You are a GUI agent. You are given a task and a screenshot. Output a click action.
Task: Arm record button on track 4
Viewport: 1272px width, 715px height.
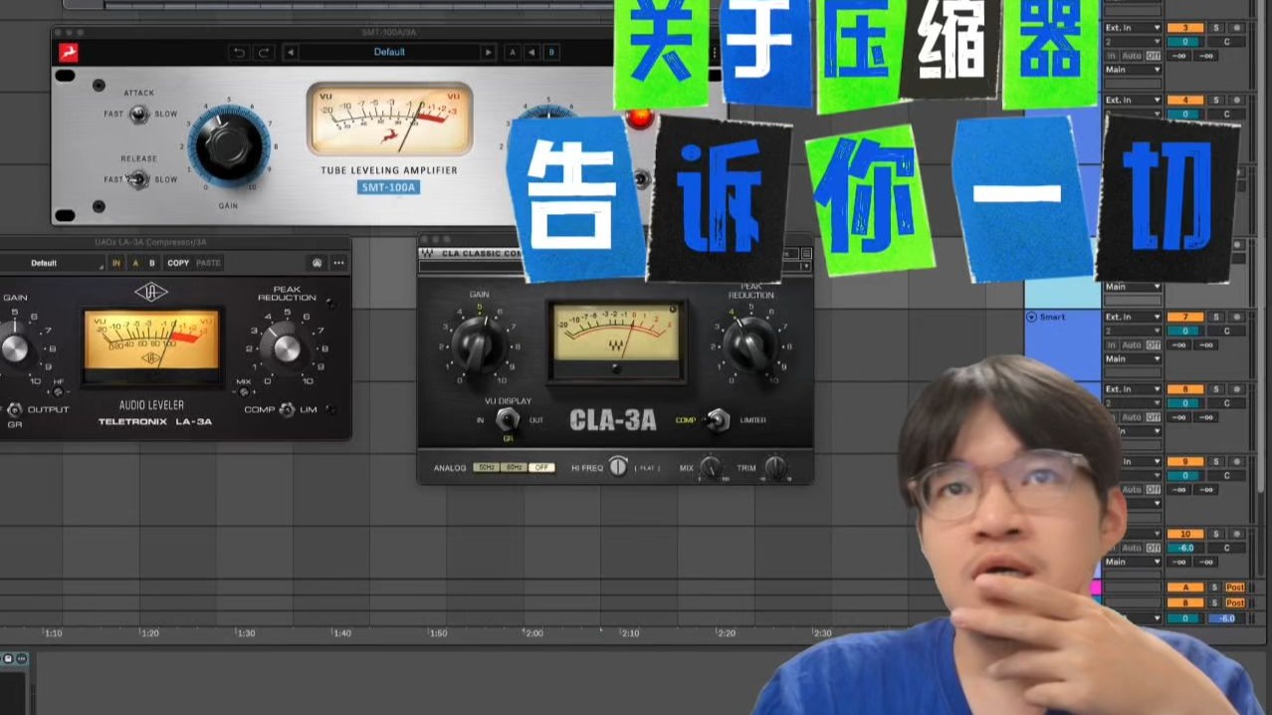coord(1236,100)
